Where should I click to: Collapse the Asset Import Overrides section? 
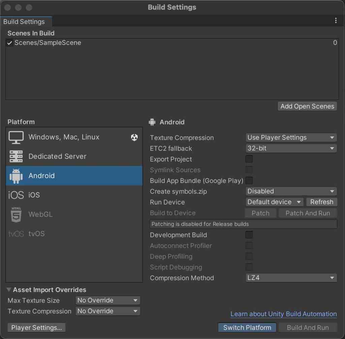pos(9,290)
